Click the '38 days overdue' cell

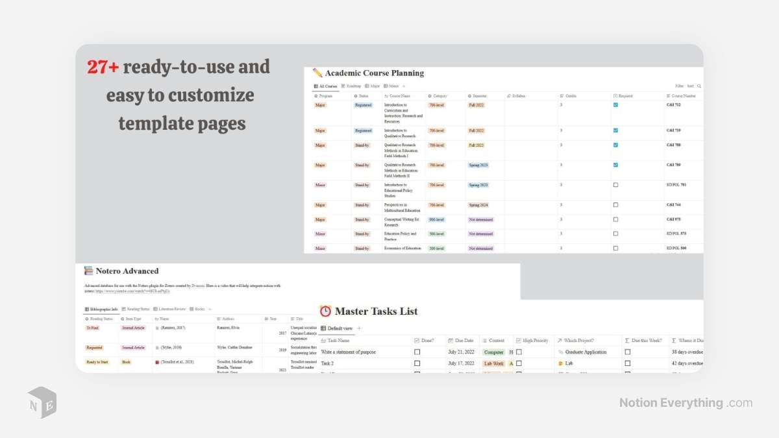(687, 352)
